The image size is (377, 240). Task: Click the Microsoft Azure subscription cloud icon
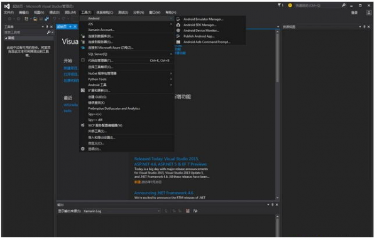tap(83, 48)
